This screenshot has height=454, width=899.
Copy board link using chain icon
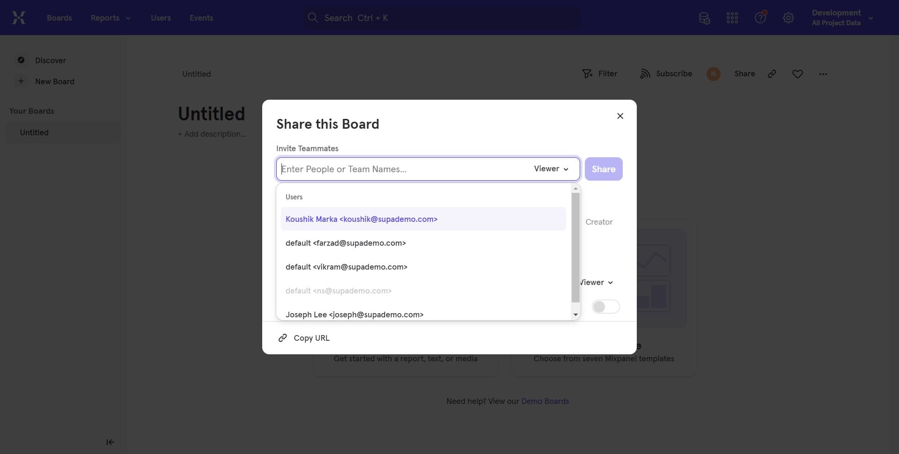772,73
